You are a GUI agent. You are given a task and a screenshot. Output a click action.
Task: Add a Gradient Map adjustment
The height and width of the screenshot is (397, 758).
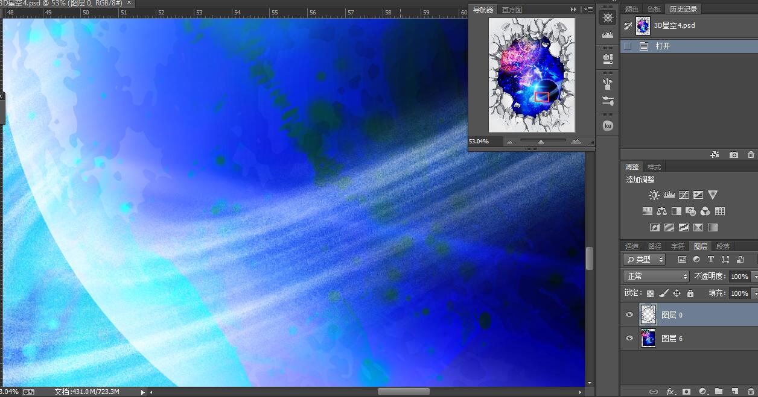713,228
